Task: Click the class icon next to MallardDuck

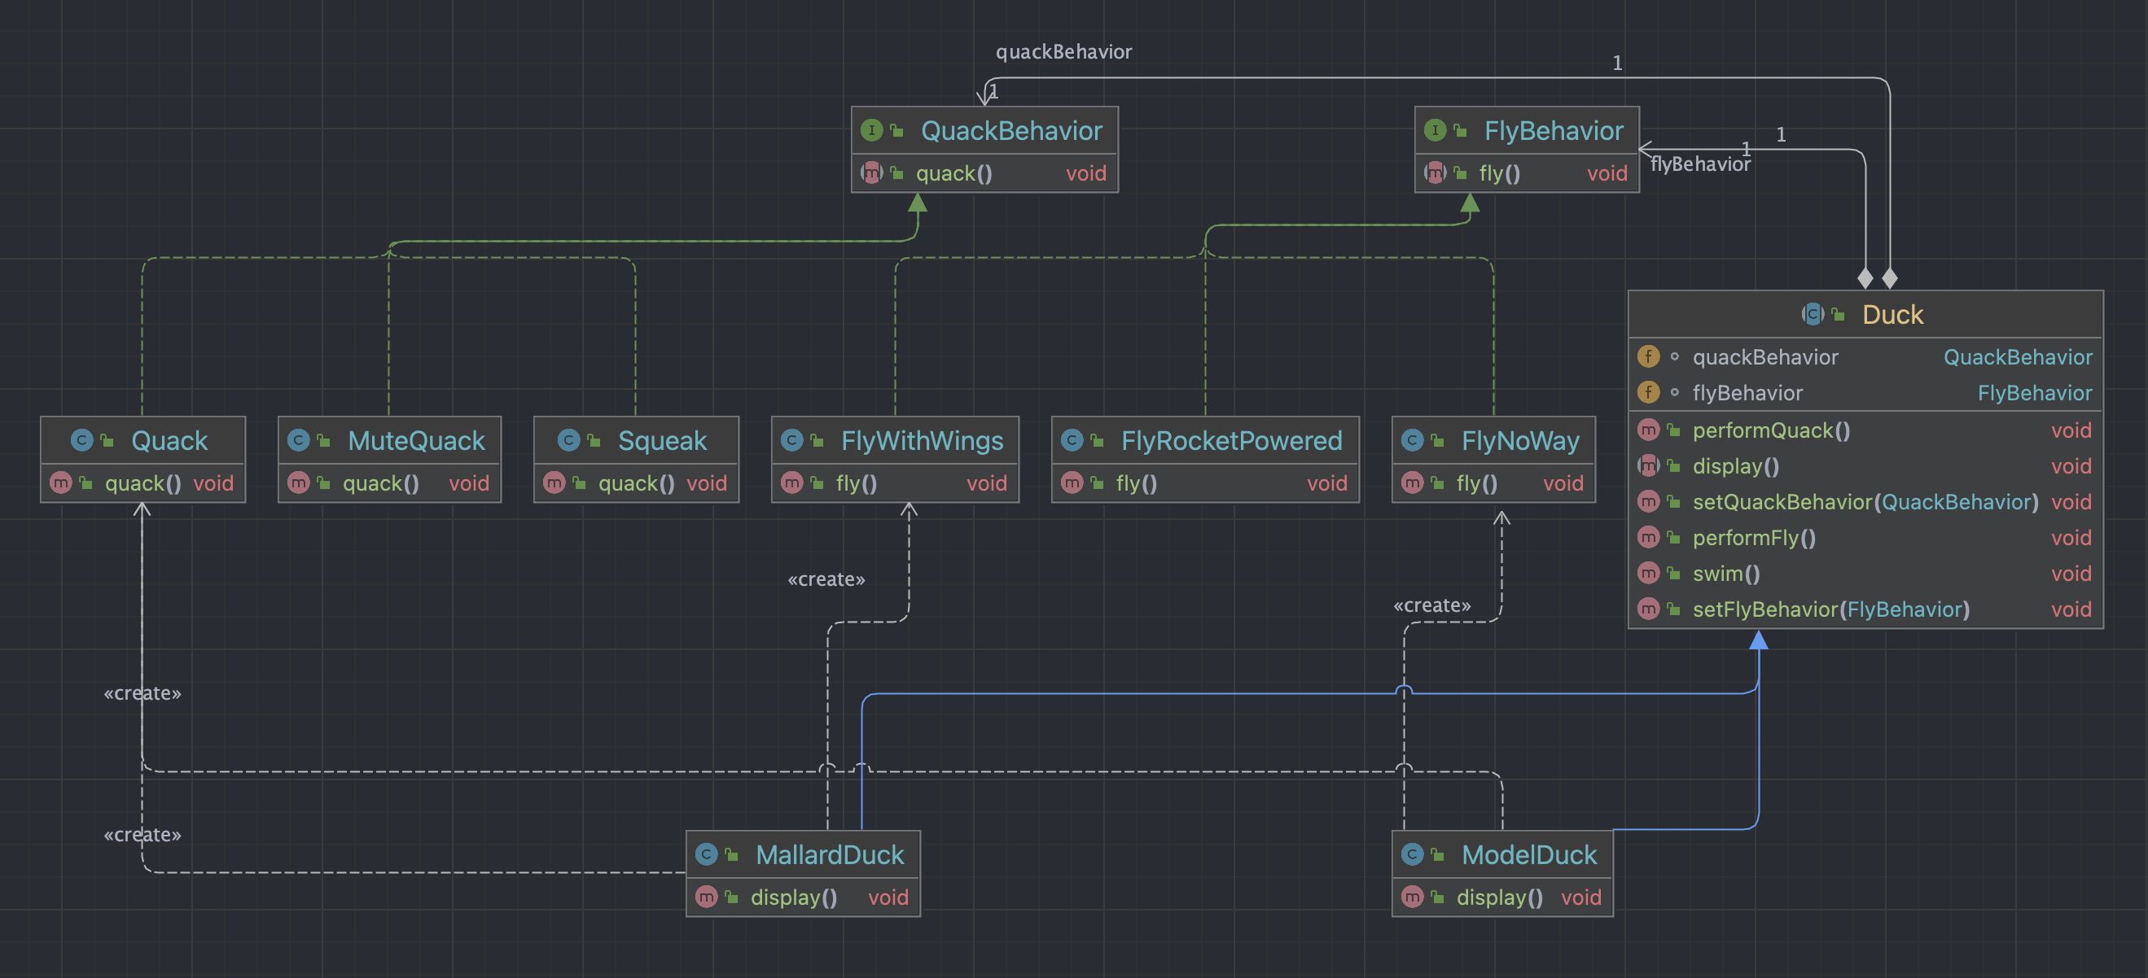Action: [706, 854]
